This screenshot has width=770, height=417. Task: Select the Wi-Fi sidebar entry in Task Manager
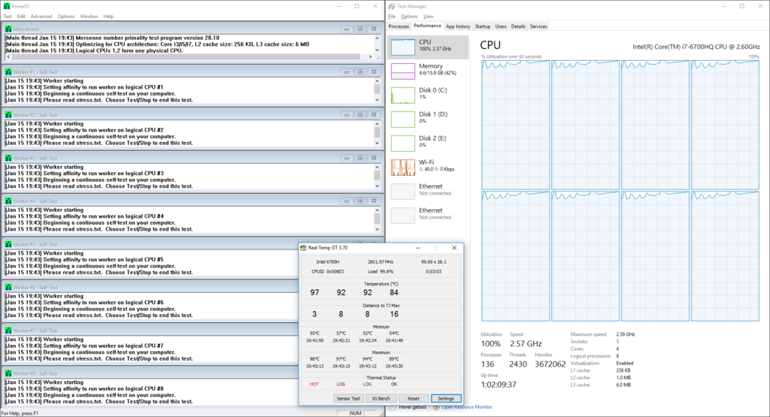point(428,168)
